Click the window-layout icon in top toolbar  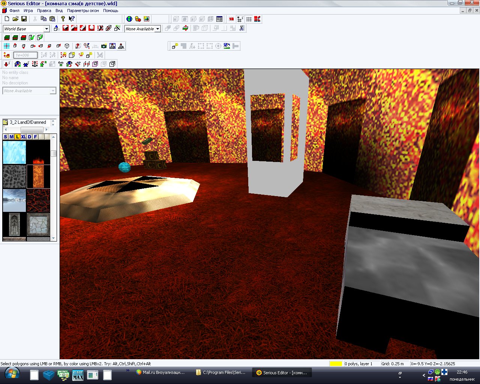point(219,19)
